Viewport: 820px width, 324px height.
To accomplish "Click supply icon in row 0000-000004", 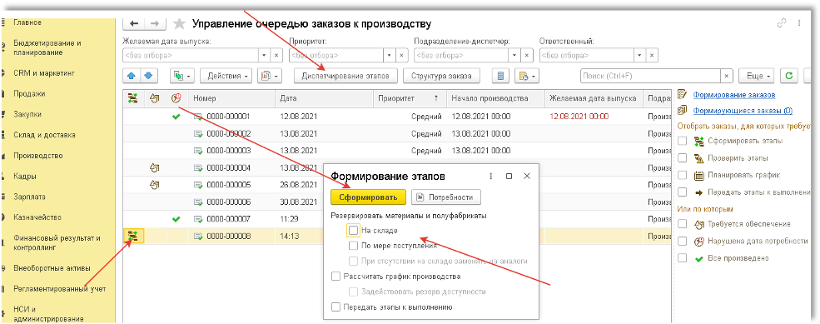I will [154, 167].
